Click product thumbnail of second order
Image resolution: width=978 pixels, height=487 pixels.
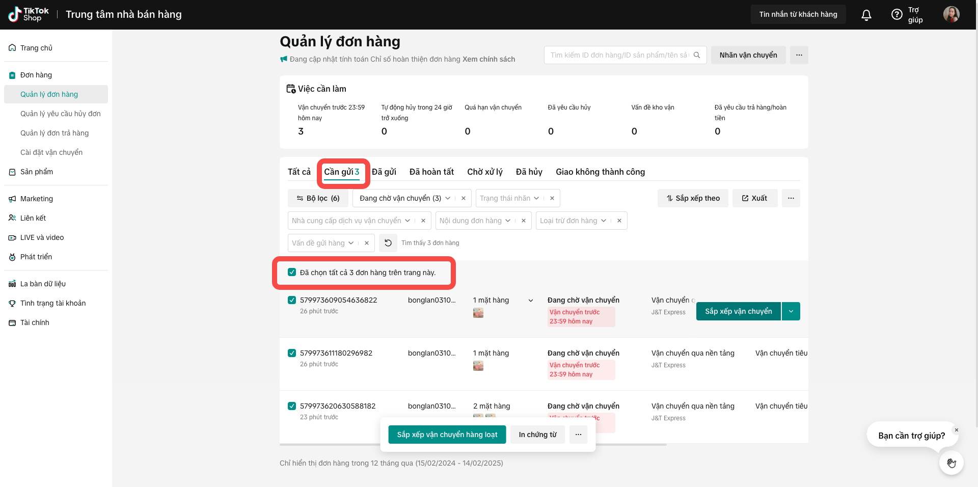point(478,366)
